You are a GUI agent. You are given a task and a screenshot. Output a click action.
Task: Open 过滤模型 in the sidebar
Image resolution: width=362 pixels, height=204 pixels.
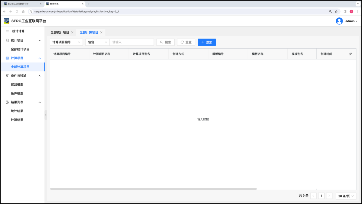17,85
